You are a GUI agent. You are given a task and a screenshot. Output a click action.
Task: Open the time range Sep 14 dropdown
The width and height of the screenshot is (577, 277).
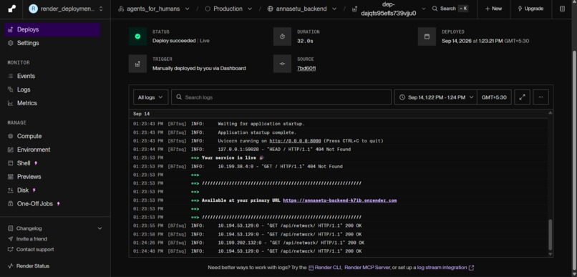(x=436, y=97)
